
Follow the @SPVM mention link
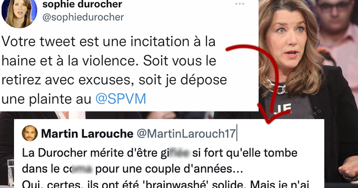(121, 99)
